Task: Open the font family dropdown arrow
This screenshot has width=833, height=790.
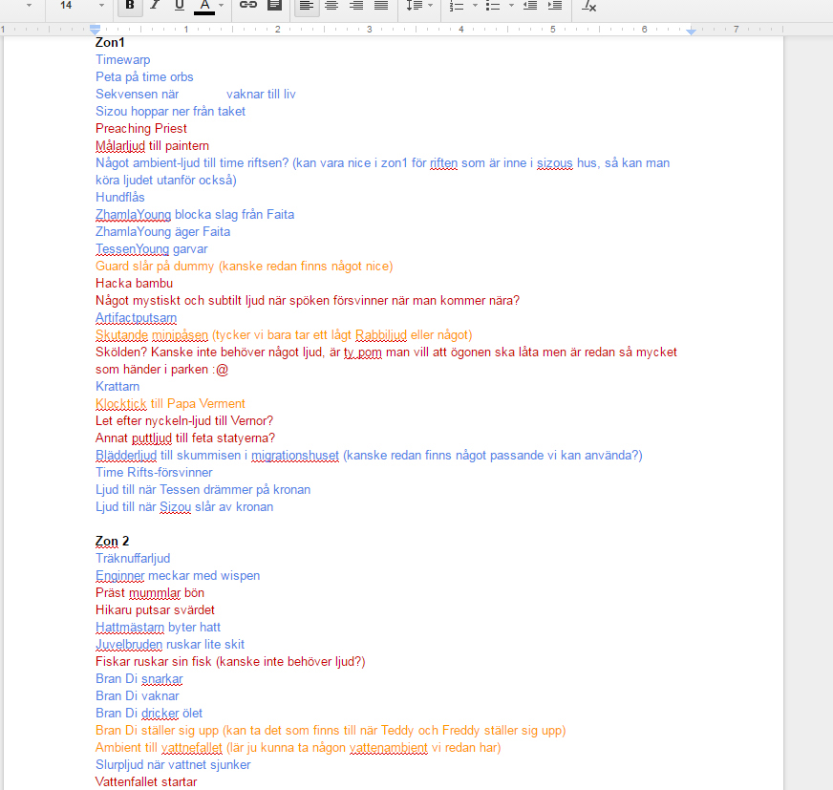Action: pyautogui.click(x=29, y=6)
